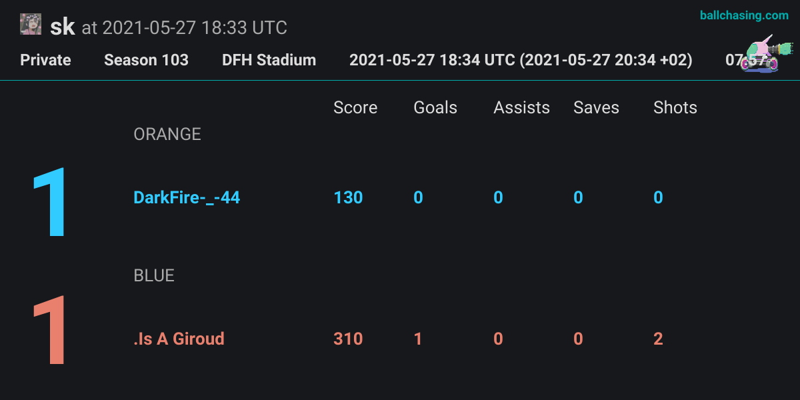
Task: Click the Assists column header
Action: pyautogui.click(x=521, y=108)
